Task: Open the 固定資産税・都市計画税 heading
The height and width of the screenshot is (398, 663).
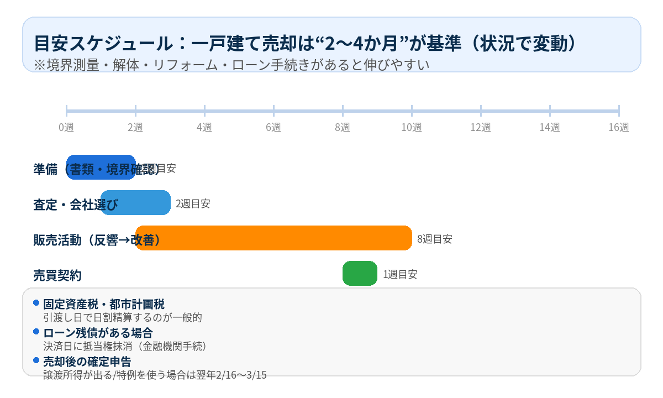Action: pos(104,304)
